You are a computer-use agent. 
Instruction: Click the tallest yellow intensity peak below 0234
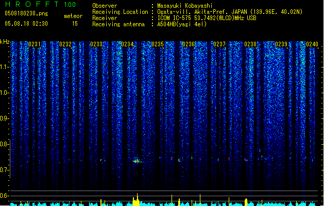[x=137, y=199]
